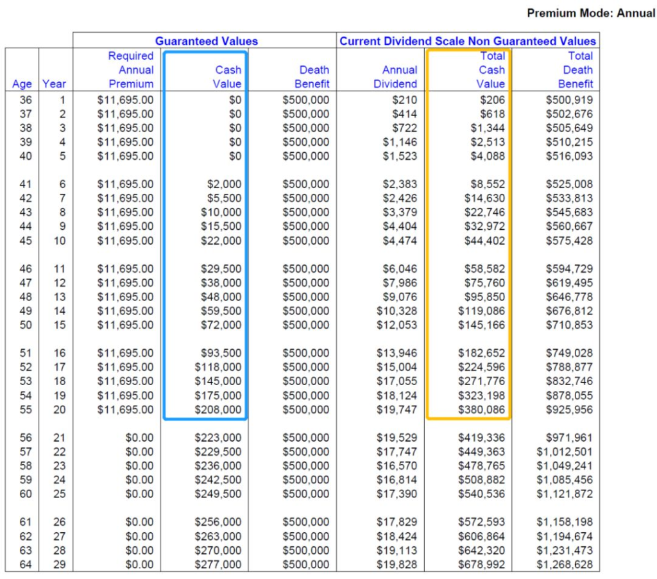The height and width of the screenshot is (579, 657).
Task: Click the Premium Mode: Annual label
Action: click(x=590, y=13)
